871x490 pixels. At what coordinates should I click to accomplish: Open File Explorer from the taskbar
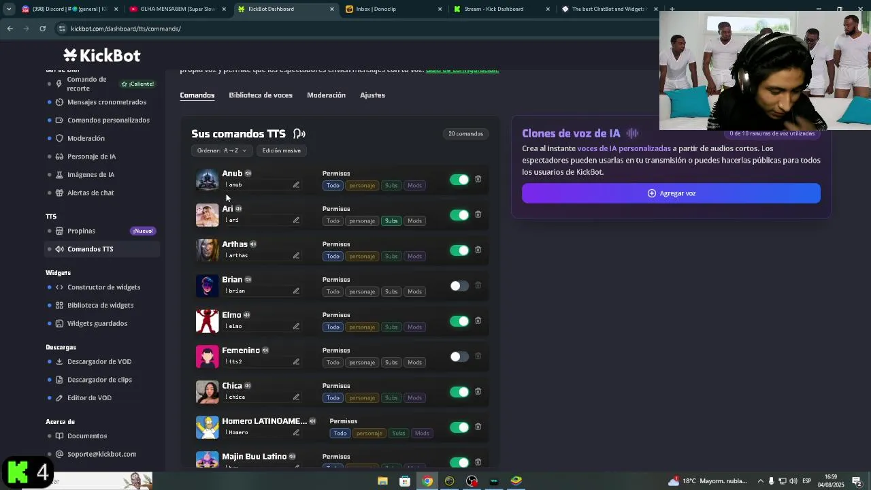click(382, 481)
